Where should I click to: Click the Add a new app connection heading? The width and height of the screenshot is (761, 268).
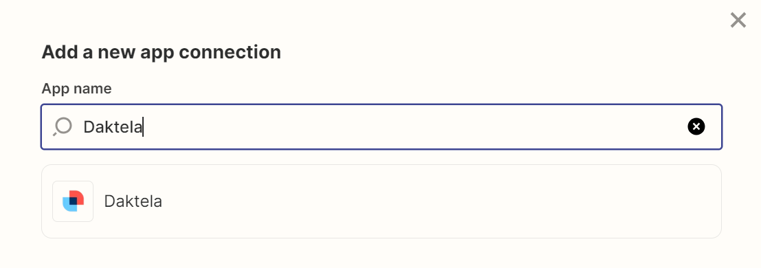tap(161, 52)
